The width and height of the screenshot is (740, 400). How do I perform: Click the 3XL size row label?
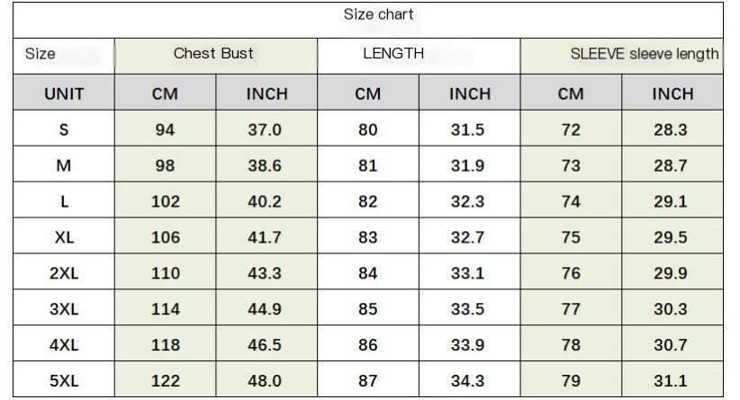coord(64,309)
